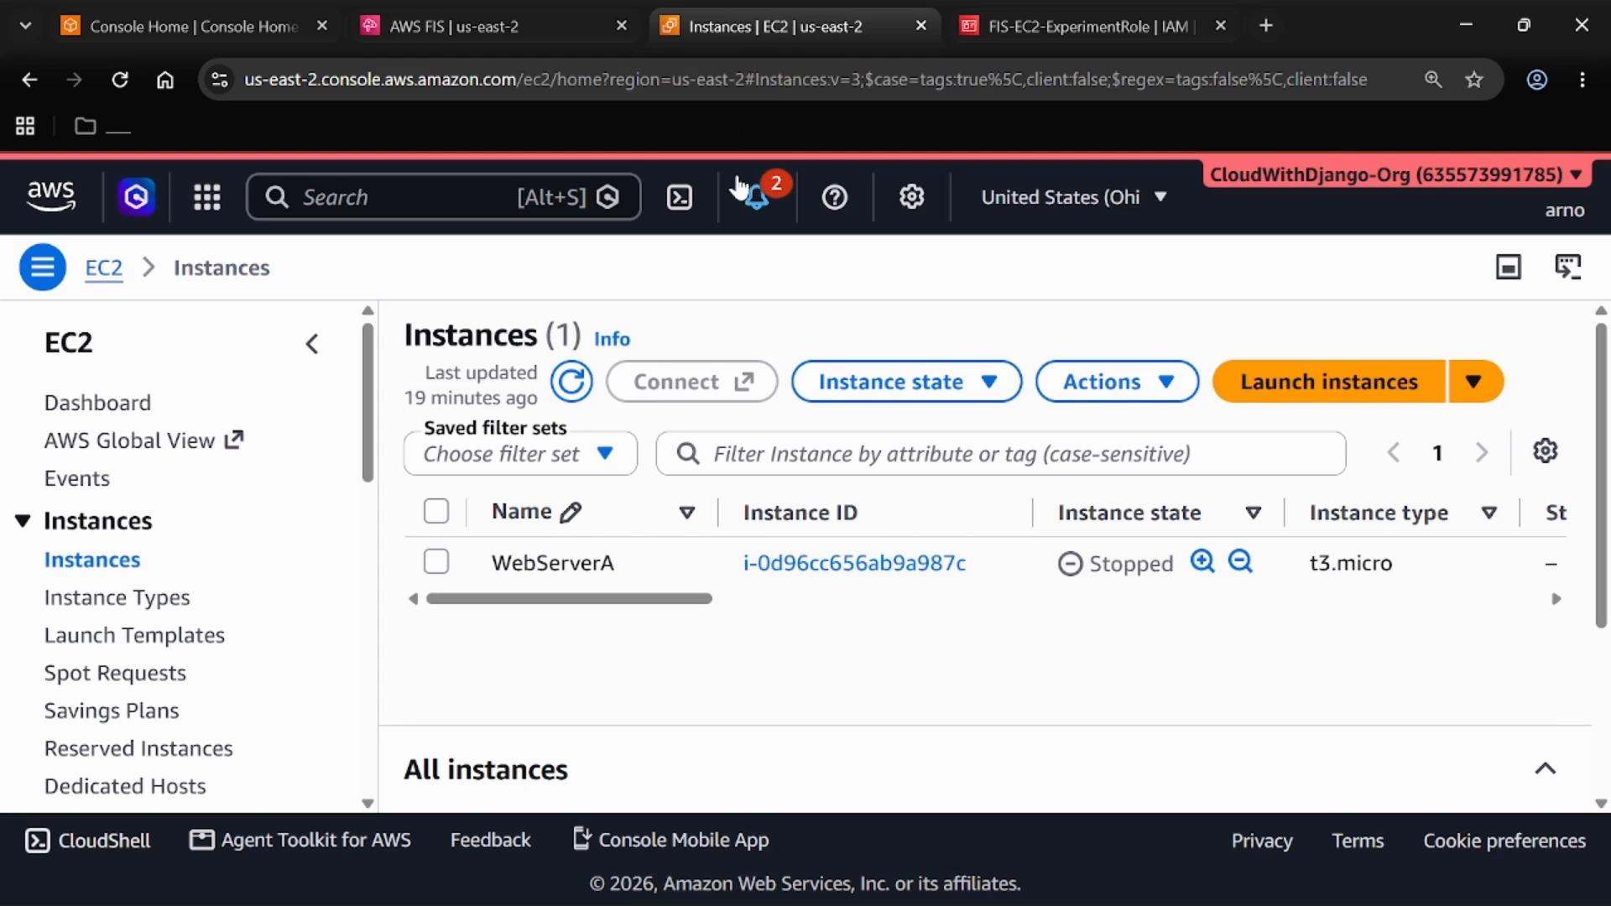
Task: Toggle the select-all instances checkbox
Action: pyautogui.click(x=436, y=511)
